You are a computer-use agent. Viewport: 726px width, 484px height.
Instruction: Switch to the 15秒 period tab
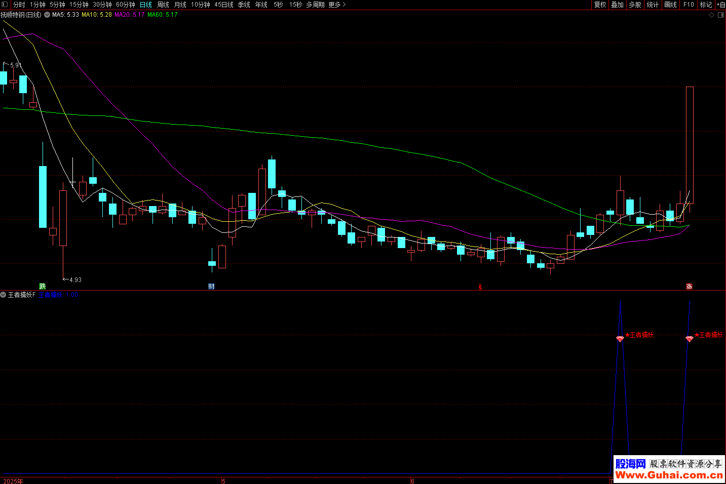[296, 5]
